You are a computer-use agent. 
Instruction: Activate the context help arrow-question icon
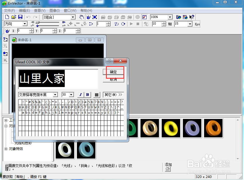point(192,17)
